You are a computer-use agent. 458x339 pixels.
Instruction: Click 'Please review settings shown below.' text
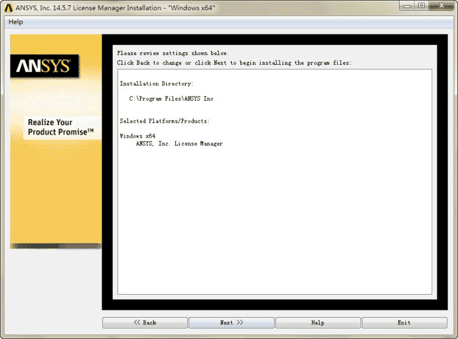pyautogui.click(x=173, y=53)
